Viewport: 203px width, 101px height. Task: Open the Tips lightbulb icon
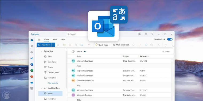click(x=152, y=34)
